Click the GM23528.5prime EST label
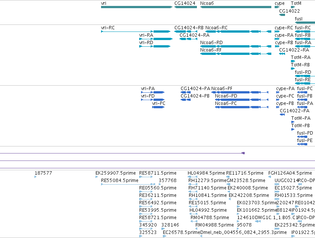The width and height of the screenshot is (315, 238). (246, 181)
